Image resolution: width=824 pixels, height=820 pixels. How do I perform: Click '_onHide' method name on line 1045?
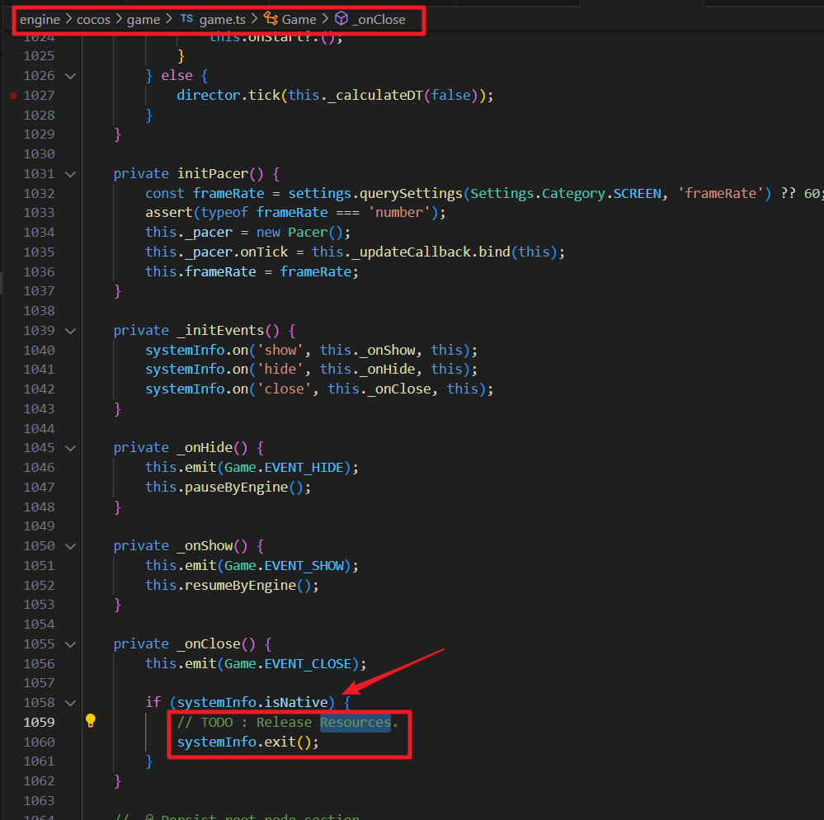(205, 448)
